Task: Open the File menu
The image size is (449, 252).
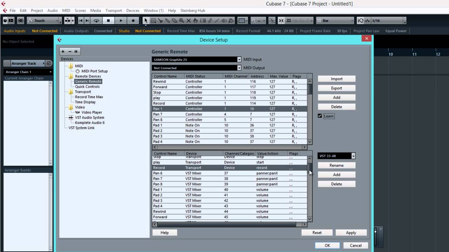Action: coord(12,10)
